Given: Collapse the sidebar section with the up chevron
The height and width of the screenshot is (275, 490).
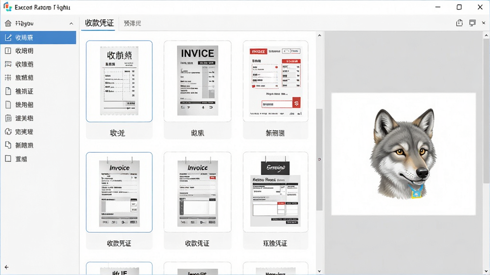Looking at the screenshot, I should [71, 23].
